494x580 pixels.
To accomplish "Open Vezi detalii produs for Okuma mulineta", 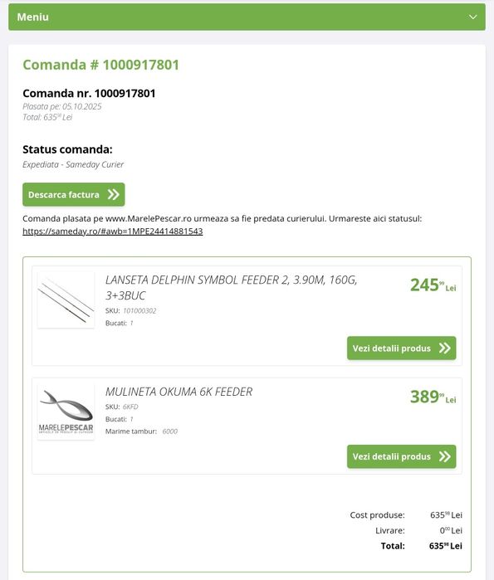I will tap(402, 456).
